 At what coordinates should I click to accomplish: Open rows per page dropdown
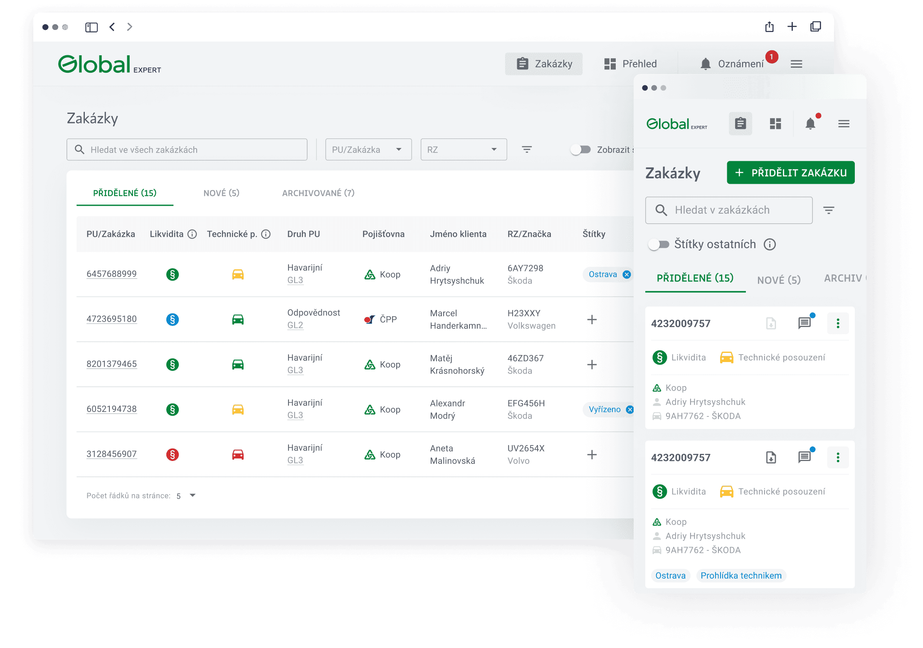point(192,495)
